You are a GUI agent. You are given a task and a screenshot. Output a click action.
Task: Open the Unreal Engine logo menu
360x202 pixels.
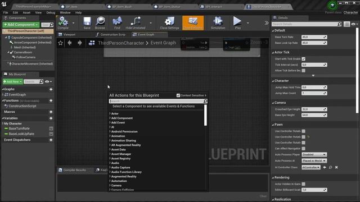click(x=4, y=4)
